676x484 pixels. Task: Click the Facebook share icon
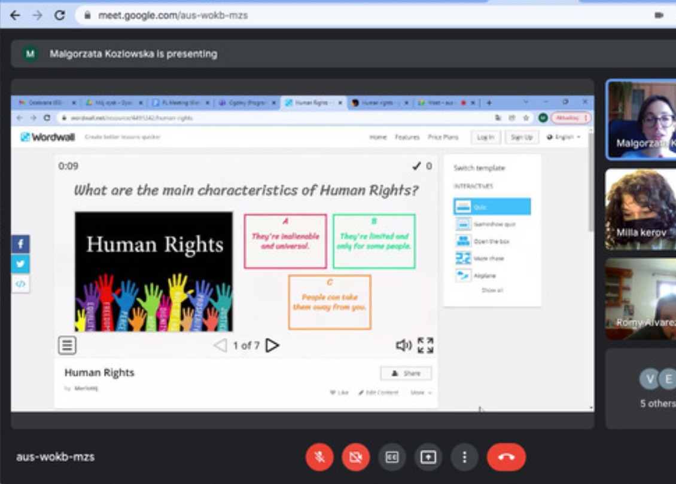[x=20, y=244]
